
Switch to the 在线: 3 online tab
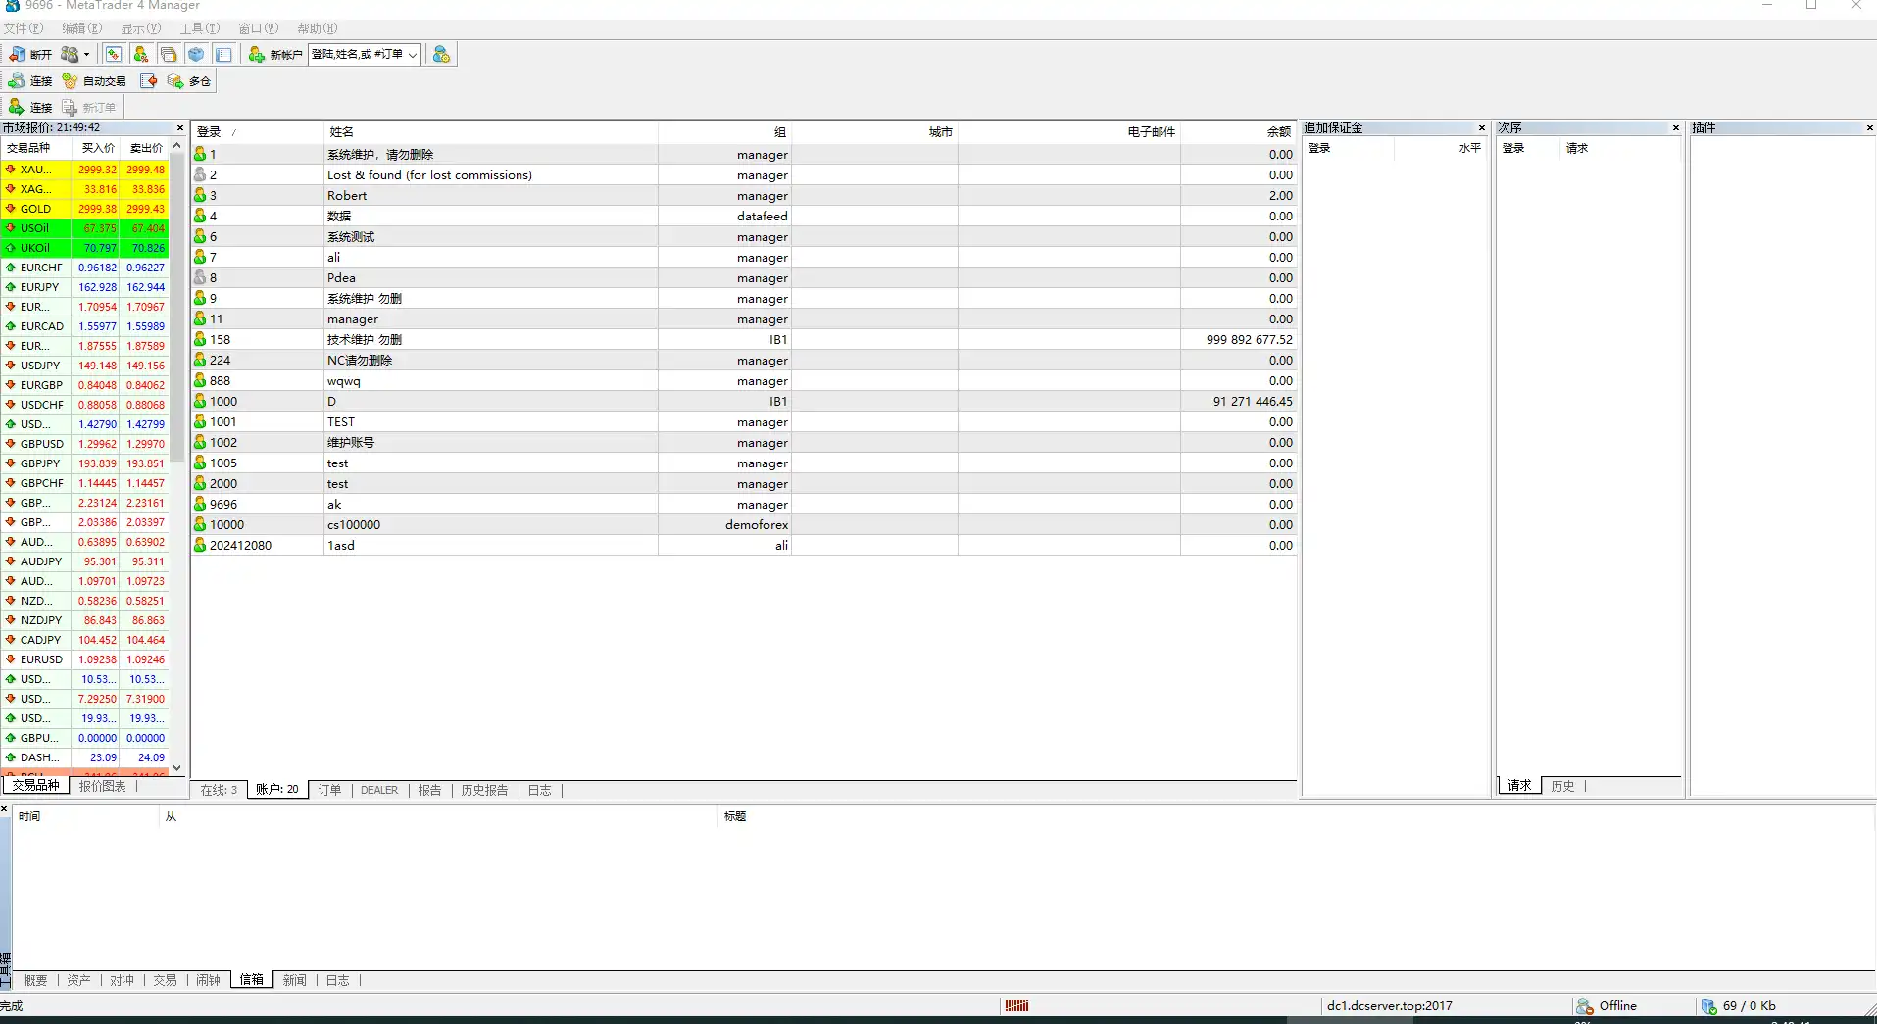219,791
